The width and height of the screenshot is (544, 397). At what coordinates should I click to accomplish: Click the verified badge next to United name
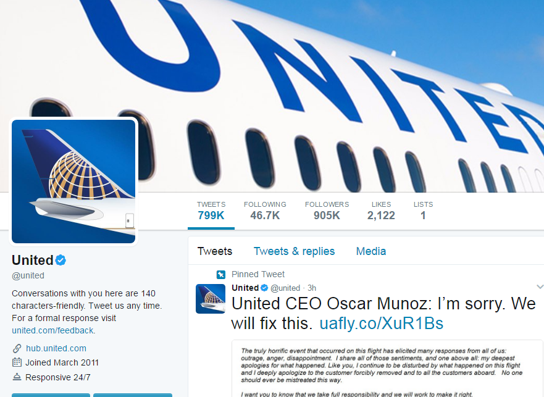pyautogui.click(x=61, y=260)
